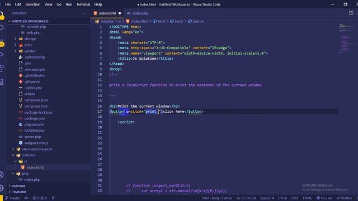358x201 pixels.
Task: Open composer.lock file
Action: (x=36, y=106)
